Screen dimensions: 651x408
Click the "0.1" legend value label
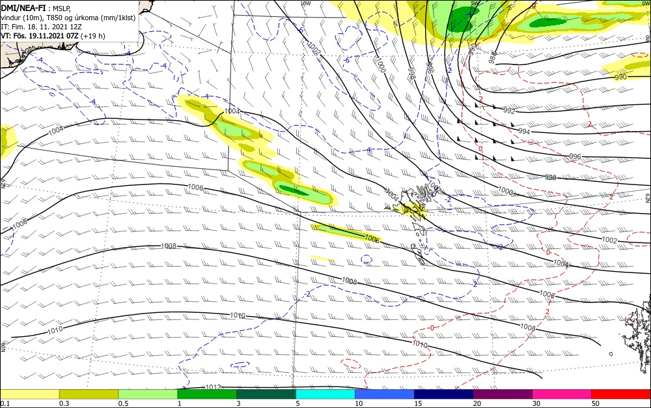(x=5, y=403)
